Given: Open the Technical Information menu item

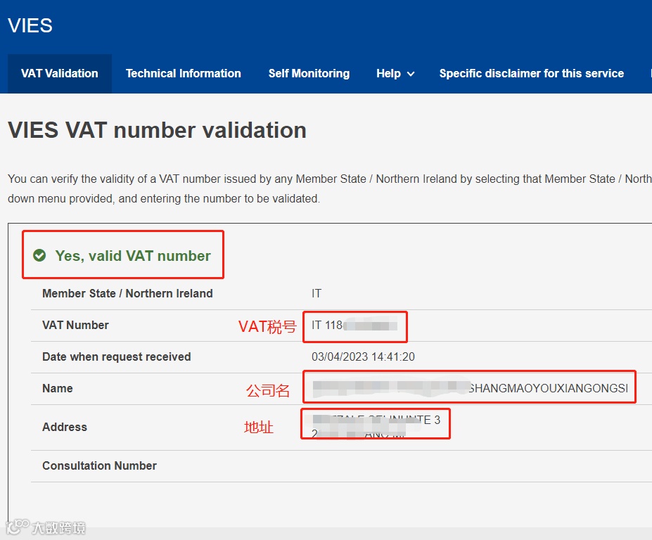Looking at the screenshot, I should (x=184, y=74).
